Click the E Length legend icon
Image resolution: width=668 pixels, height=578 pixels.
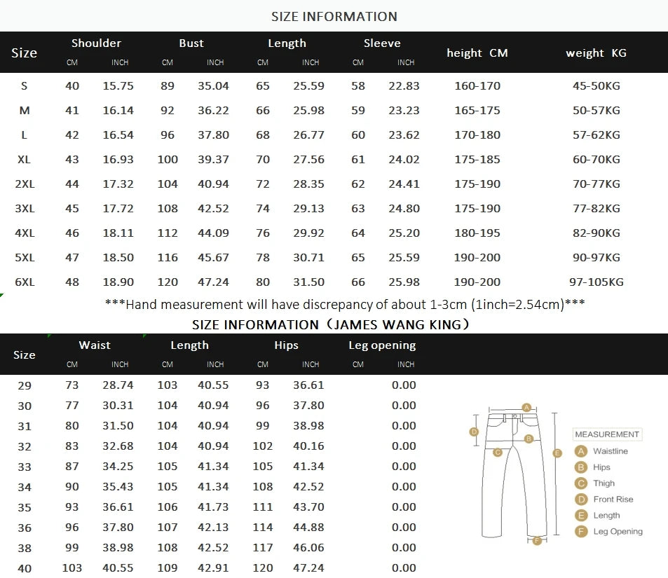coord(580,515)
